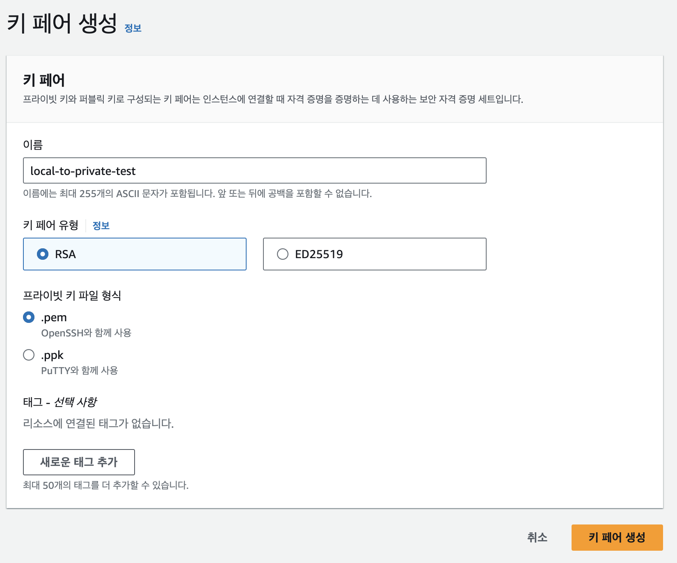
Task: Click the '태그 - 선택 사항' heading
Action: click(x=60, y=402)
